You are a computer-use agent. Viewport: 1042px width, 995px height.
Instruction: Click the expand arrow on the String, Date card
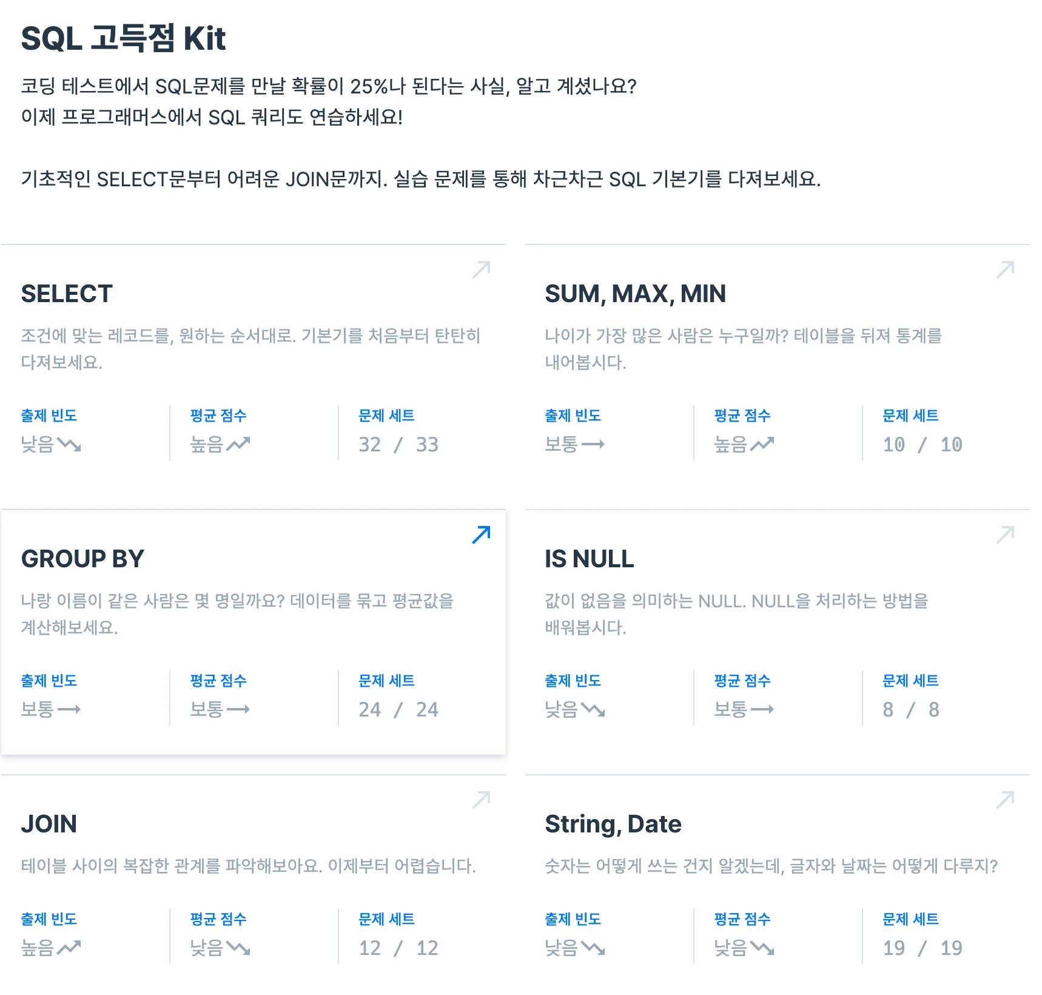pos(1005,799)
